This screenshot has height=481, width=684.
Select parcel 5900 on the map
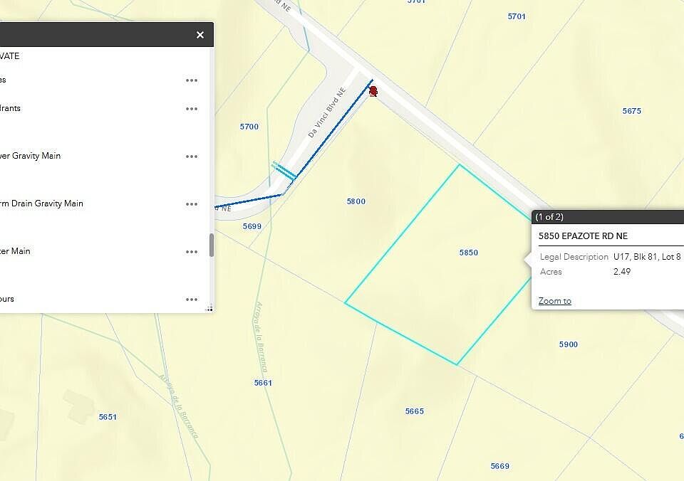(568, 344)
